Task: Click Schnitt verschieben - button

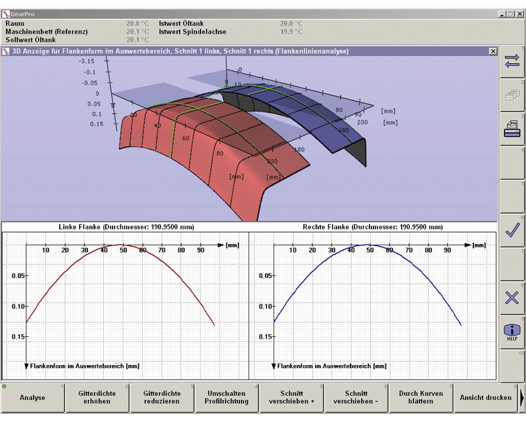Action: (356, 398)
